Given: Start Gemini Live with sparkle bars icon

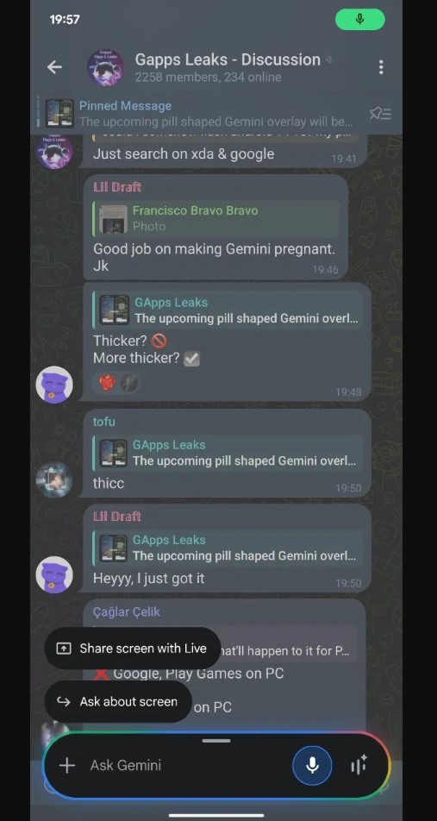Looking at the screenshot, I should click(359, 765).
